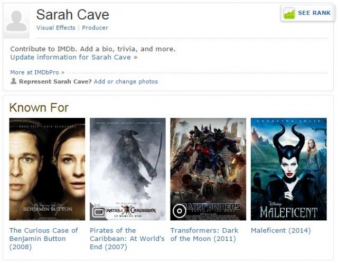Open the Benjamin Button movie poster
The width and height of the screenshot is (338, 263).
point(47,169)
